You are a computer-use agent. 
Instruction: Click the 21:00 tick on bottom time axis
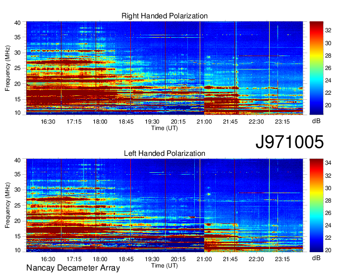coord(204,259)
